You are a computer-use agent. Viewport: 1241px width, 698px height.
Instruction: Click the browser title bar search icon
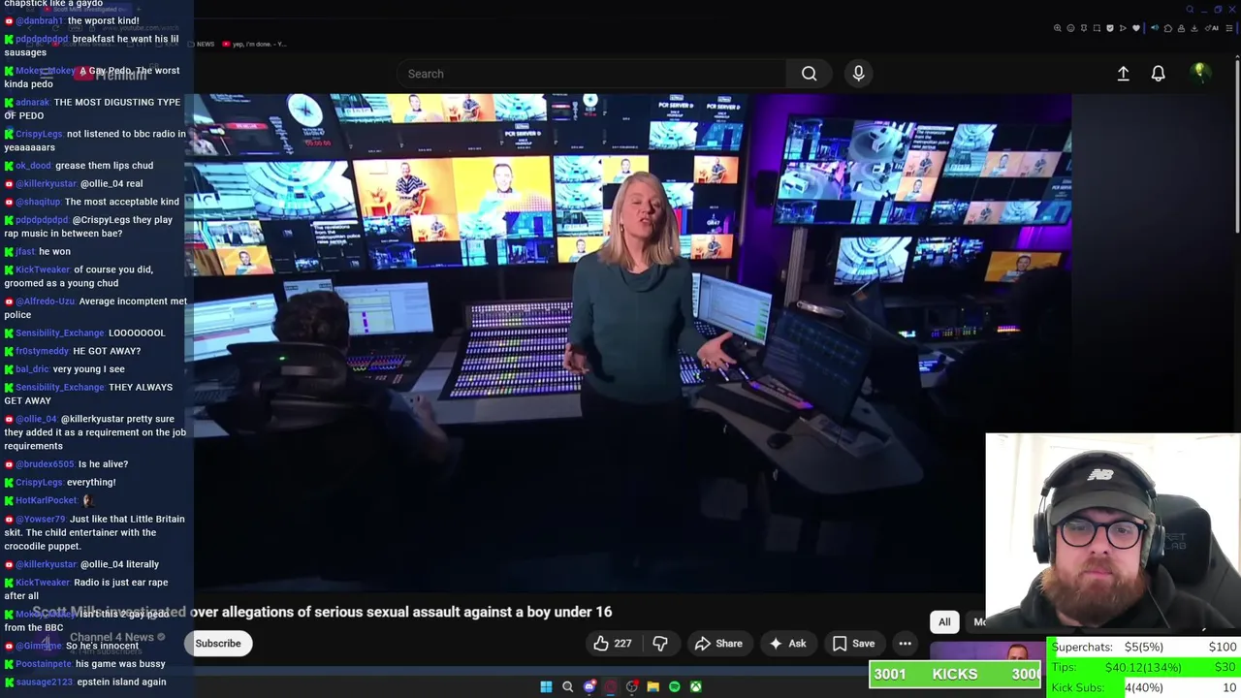point(1190,10)
